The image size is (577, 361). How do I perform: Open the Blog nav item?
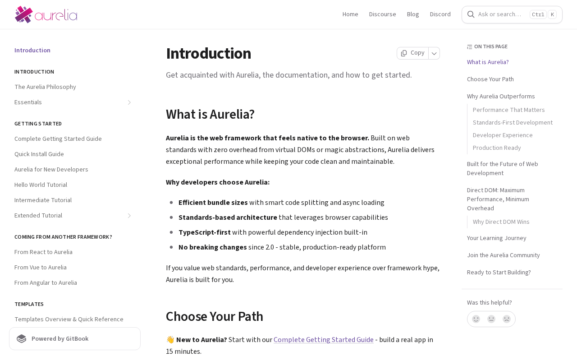413,14
